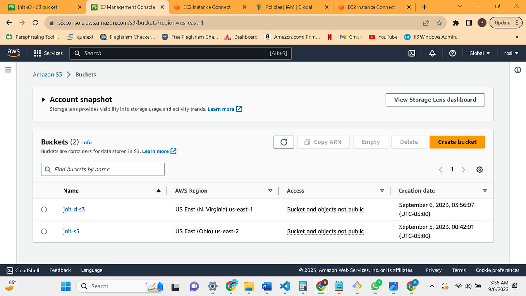Open the Info side panel
This screenshot has width=526, height=296.
pos(517,70)
